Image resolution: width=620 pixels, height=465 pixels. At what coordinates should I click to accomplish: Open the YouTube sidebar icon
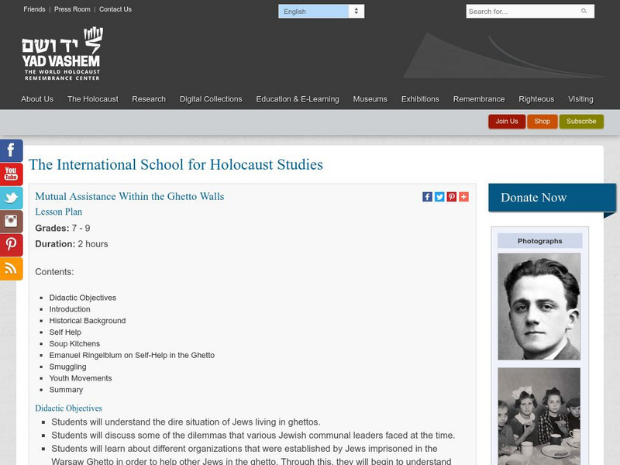(x=11, y=174)
